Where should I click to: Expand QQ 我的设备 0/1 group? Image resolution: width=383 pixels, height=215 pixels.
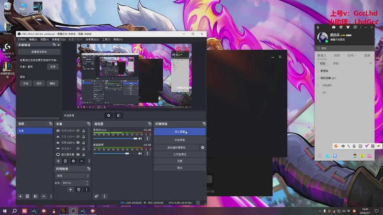coord(318,78)
